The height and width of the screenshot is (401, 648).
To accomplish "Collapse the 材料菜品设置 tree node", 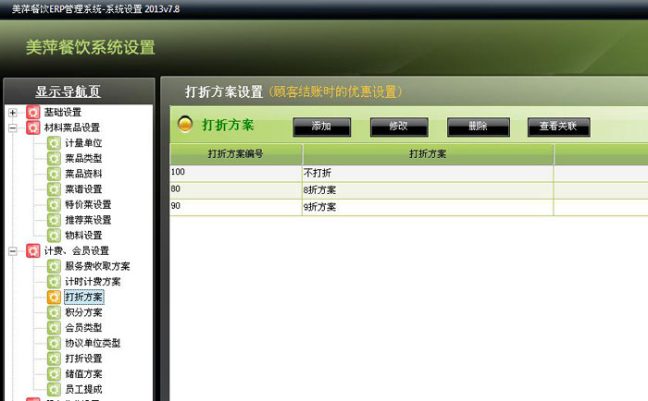I will (x=13, y=128).
